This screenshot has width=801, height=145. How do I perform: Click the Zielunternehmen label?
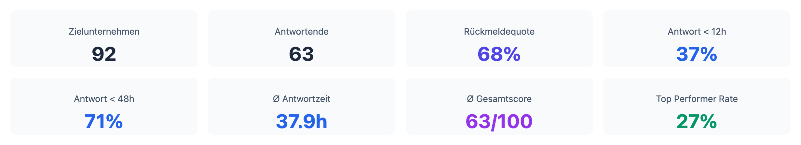pyautogui.click(x=104, y=31)
